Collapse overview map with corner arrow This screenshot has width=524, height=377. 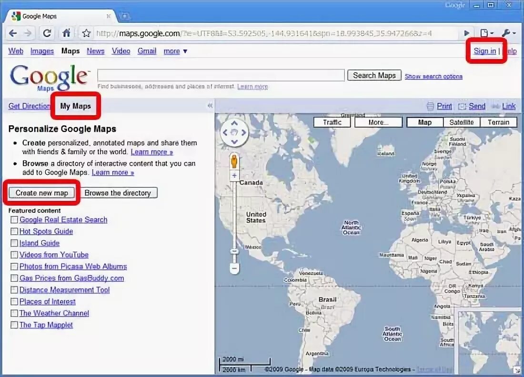(x=518, y=370)
